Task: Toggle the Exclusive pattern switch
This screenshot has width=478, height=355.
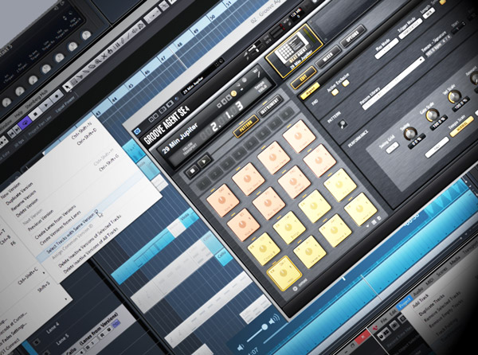Action: point(347,84)
